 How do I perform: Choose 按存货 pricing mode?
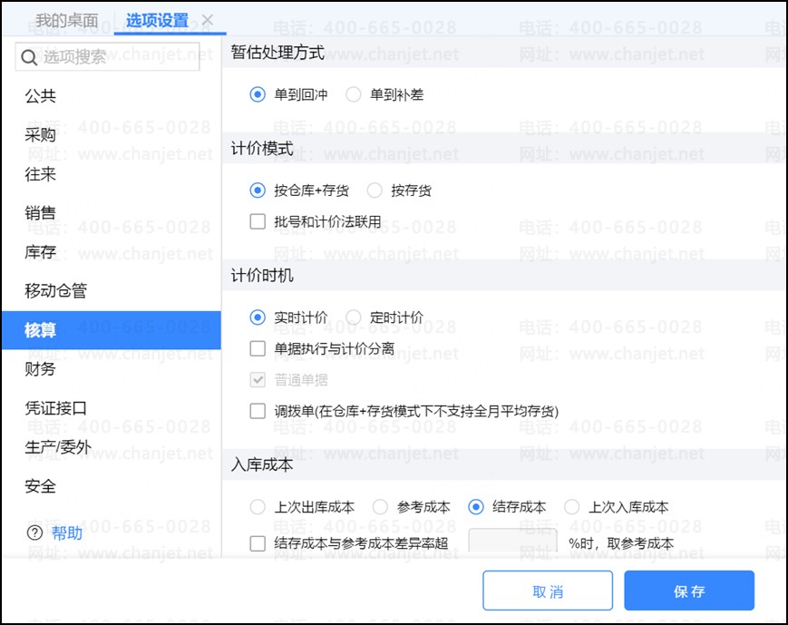375,190
